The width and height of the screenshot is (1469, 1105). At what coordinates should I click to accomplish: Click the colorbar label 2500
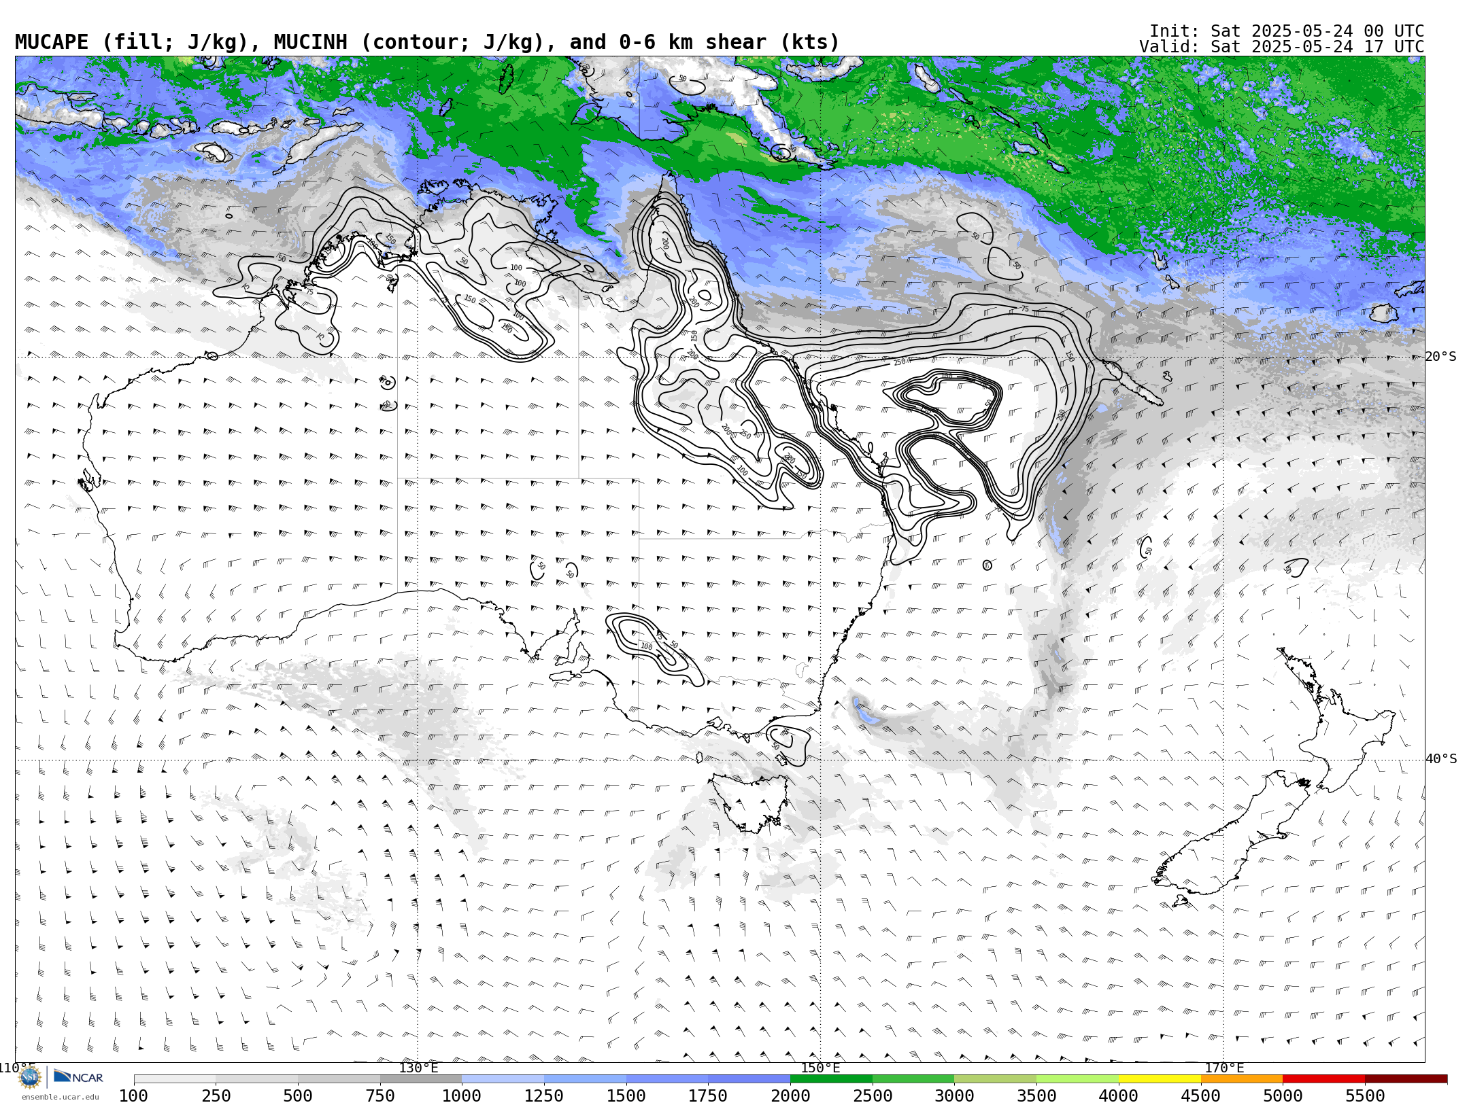(x=873, y=1095)
